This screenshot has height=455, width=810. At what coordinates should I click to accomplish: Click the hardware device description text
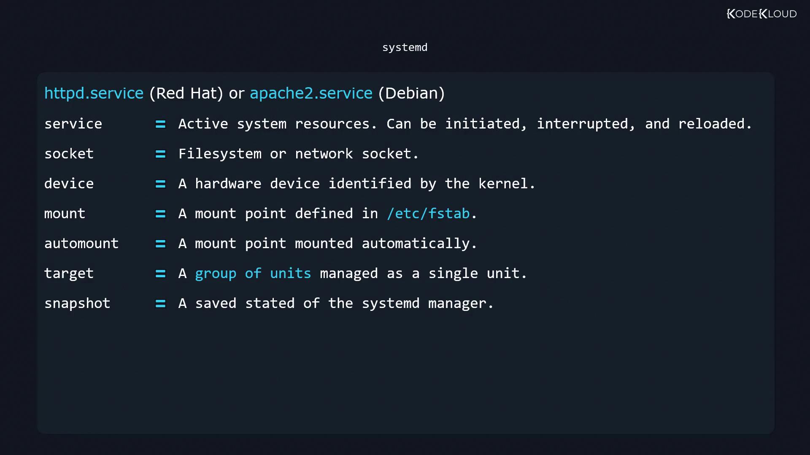(356, 184)
